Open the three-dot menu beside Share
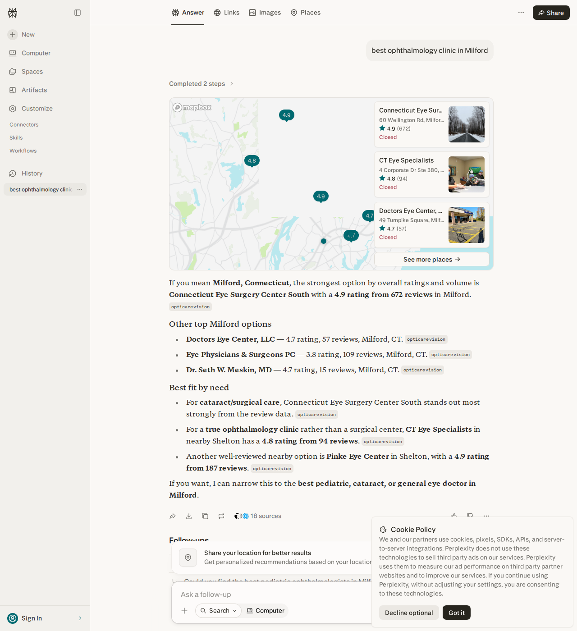 click(521, 13)
